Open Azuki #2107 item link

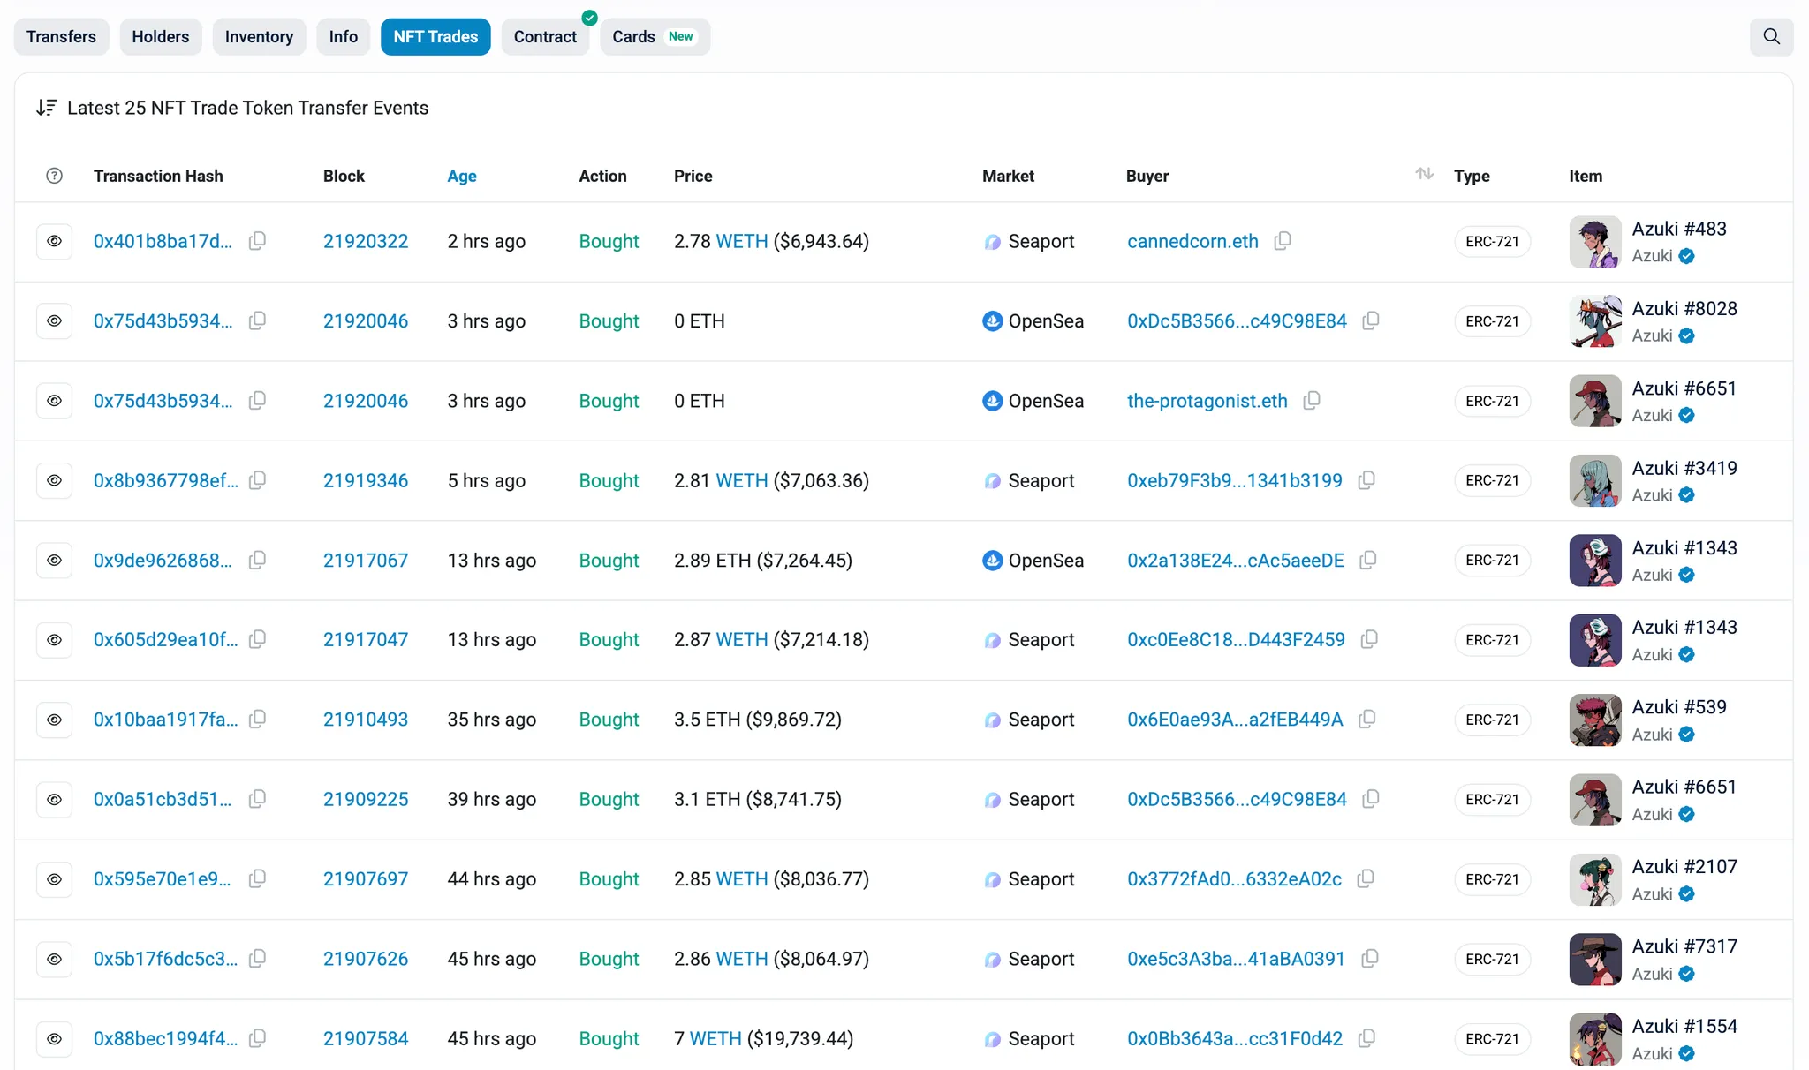tap(1684, 867)
